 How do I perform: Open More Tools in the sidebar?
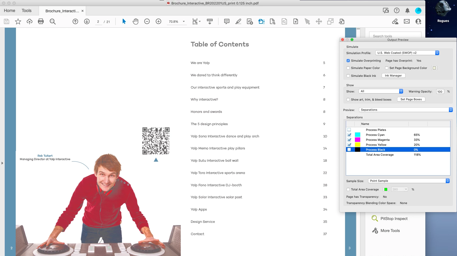(386, 231)
